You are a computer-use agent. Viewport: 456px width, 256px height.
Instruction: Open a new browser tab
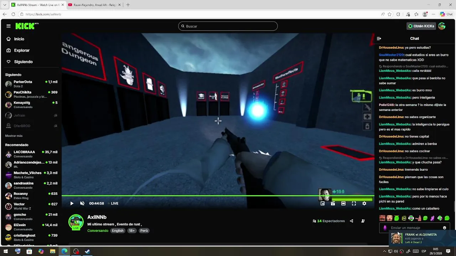pos(128,5)
